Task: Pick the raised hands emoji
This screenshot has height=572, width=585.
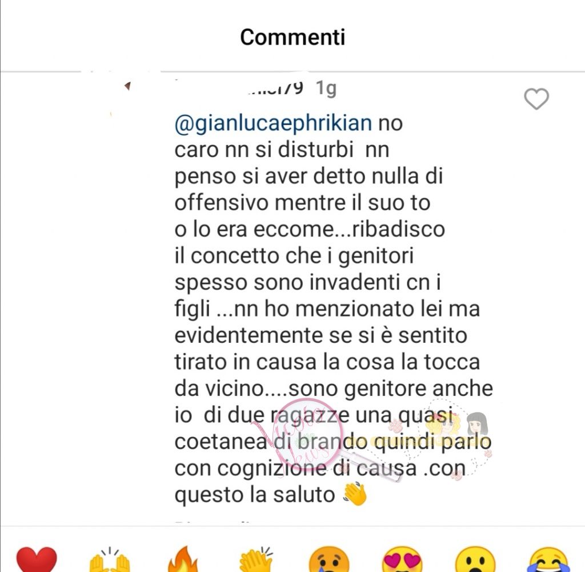Action: (x=109, y=559)
